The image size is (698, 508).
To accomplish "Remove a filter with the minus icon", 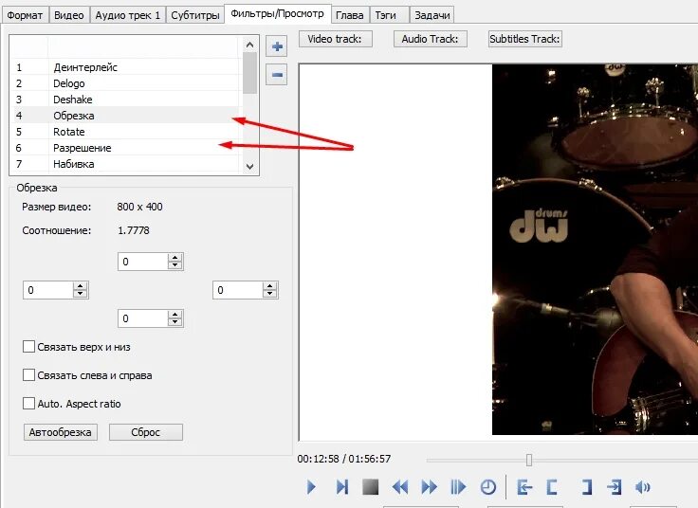I will click(276, 75).
